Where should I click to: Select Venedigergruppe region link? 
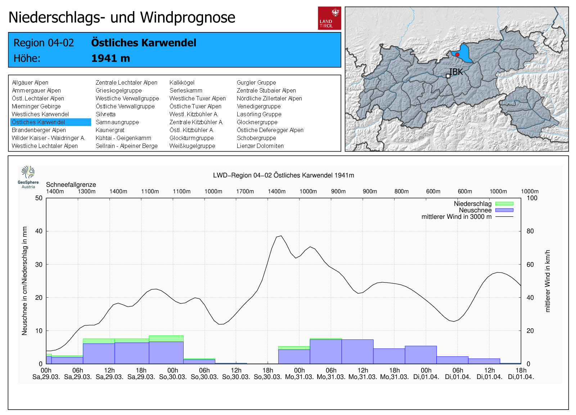point(258,107)
